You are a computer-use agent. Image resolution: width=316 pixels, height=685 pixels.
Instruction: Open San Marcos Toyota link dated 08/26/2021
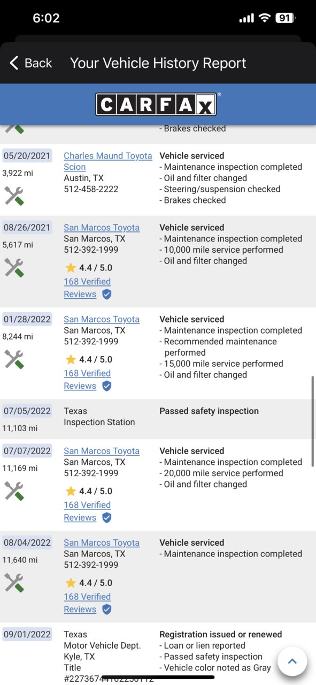[102, 228]
